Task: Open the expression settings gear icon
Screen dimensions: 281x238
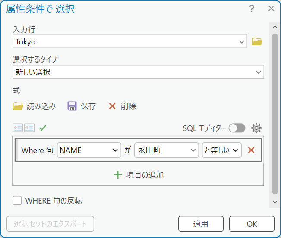Action: coord(256,128)
